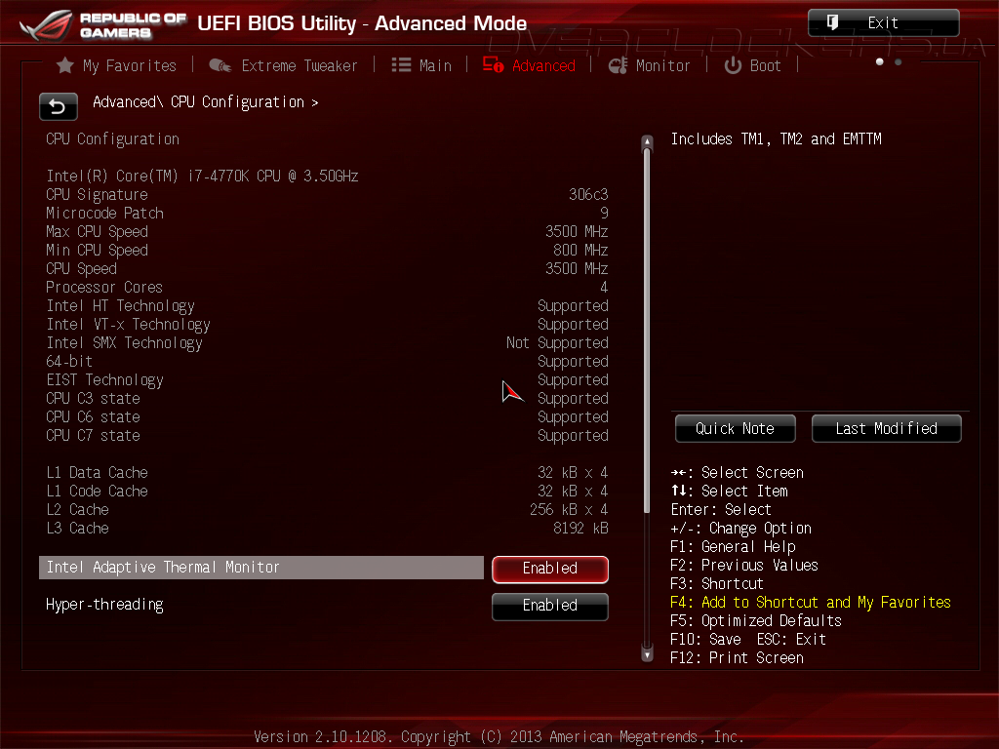999x749 pixels.
Task: Select the Intel Adaptive Thermal Monitor row
Action: (x=261, y=568)
